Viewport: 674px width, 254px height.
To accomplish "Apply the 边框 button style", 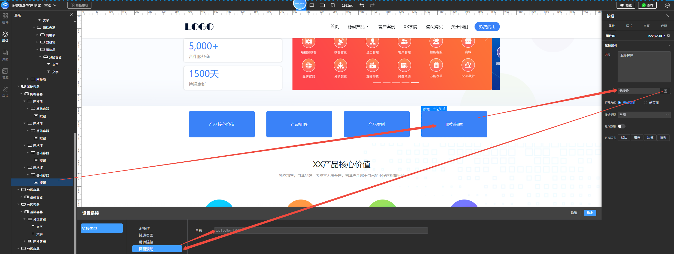I will (x=650, y=138).
